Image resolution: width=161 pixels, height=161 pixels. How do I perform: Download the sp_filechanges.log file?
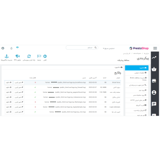click(9, 102)
